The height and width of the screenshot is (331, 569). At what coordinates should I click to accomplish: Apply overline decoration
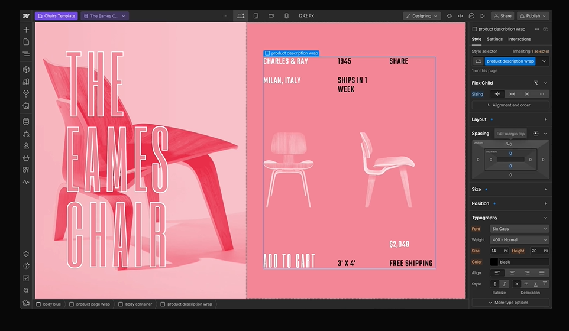click(x=545, y=284)
